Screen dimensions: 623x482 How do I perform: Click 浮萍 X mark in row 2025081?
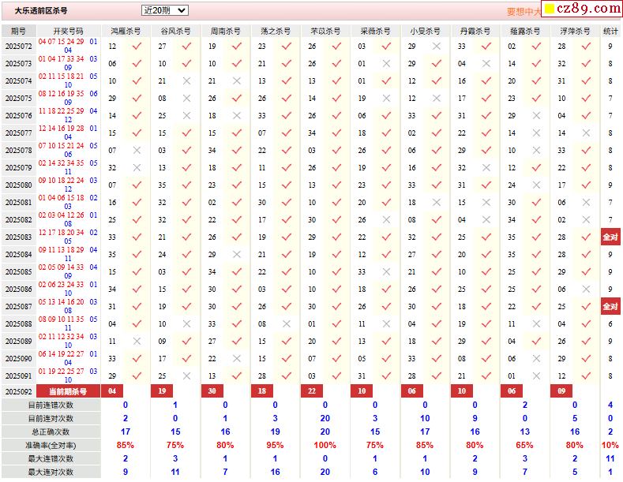tap(586, 203)
